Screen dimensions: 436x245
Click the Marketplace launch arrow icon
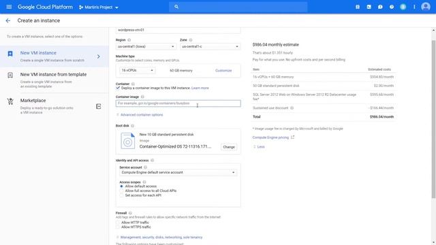(x=98, y=106)
